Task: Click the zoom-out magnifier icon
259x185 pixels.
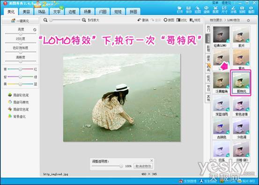Action: [45, 20]
